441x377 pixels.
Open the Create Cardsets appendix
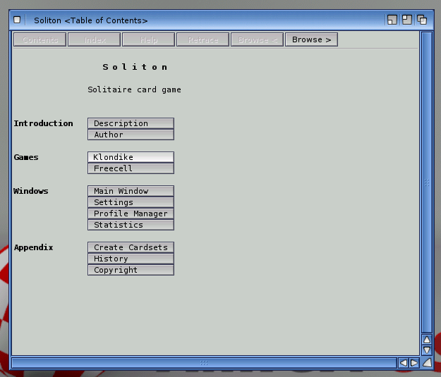tap(131, 247)
